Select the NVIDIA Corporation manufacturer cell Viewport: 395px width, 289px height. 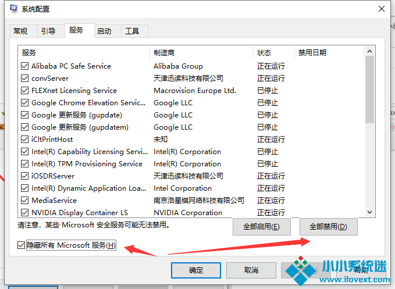pos(188,212)
